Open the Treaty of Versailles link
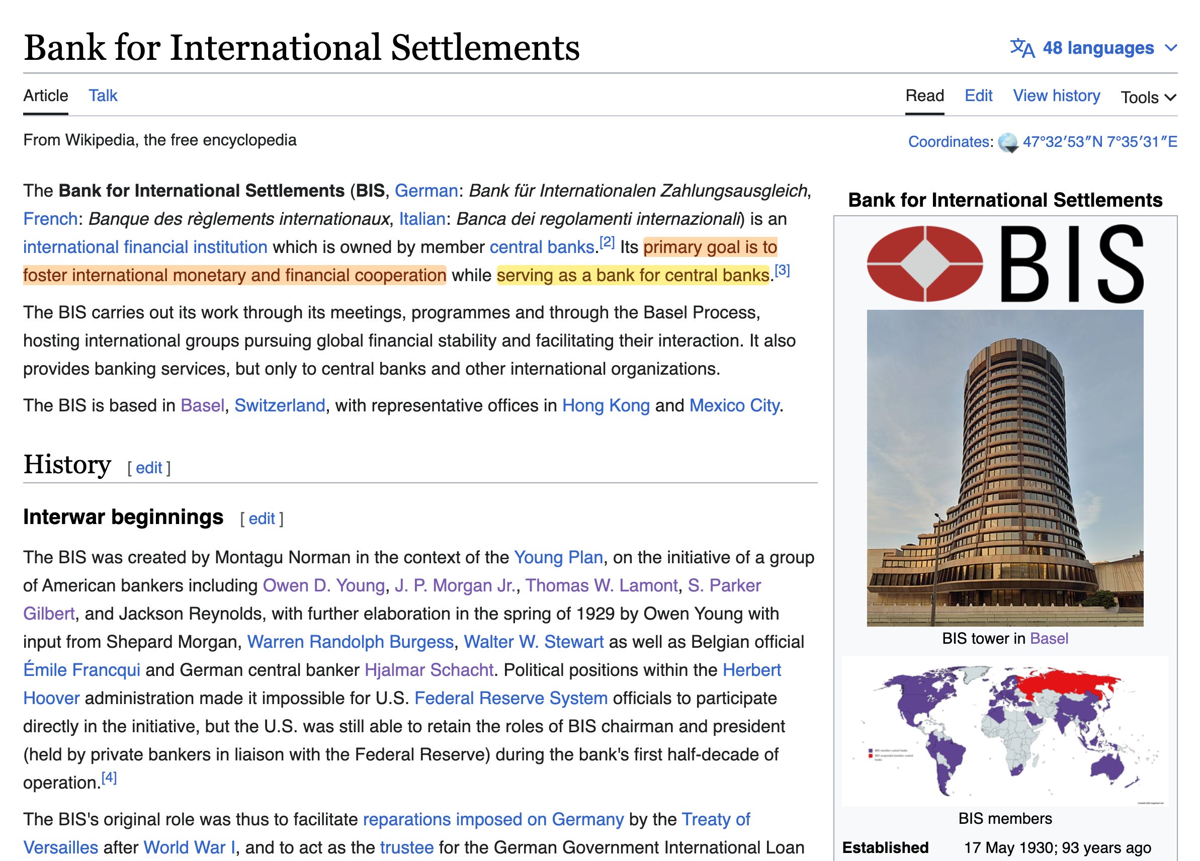This screenshot has width=1200, height=861. point(715,819)
